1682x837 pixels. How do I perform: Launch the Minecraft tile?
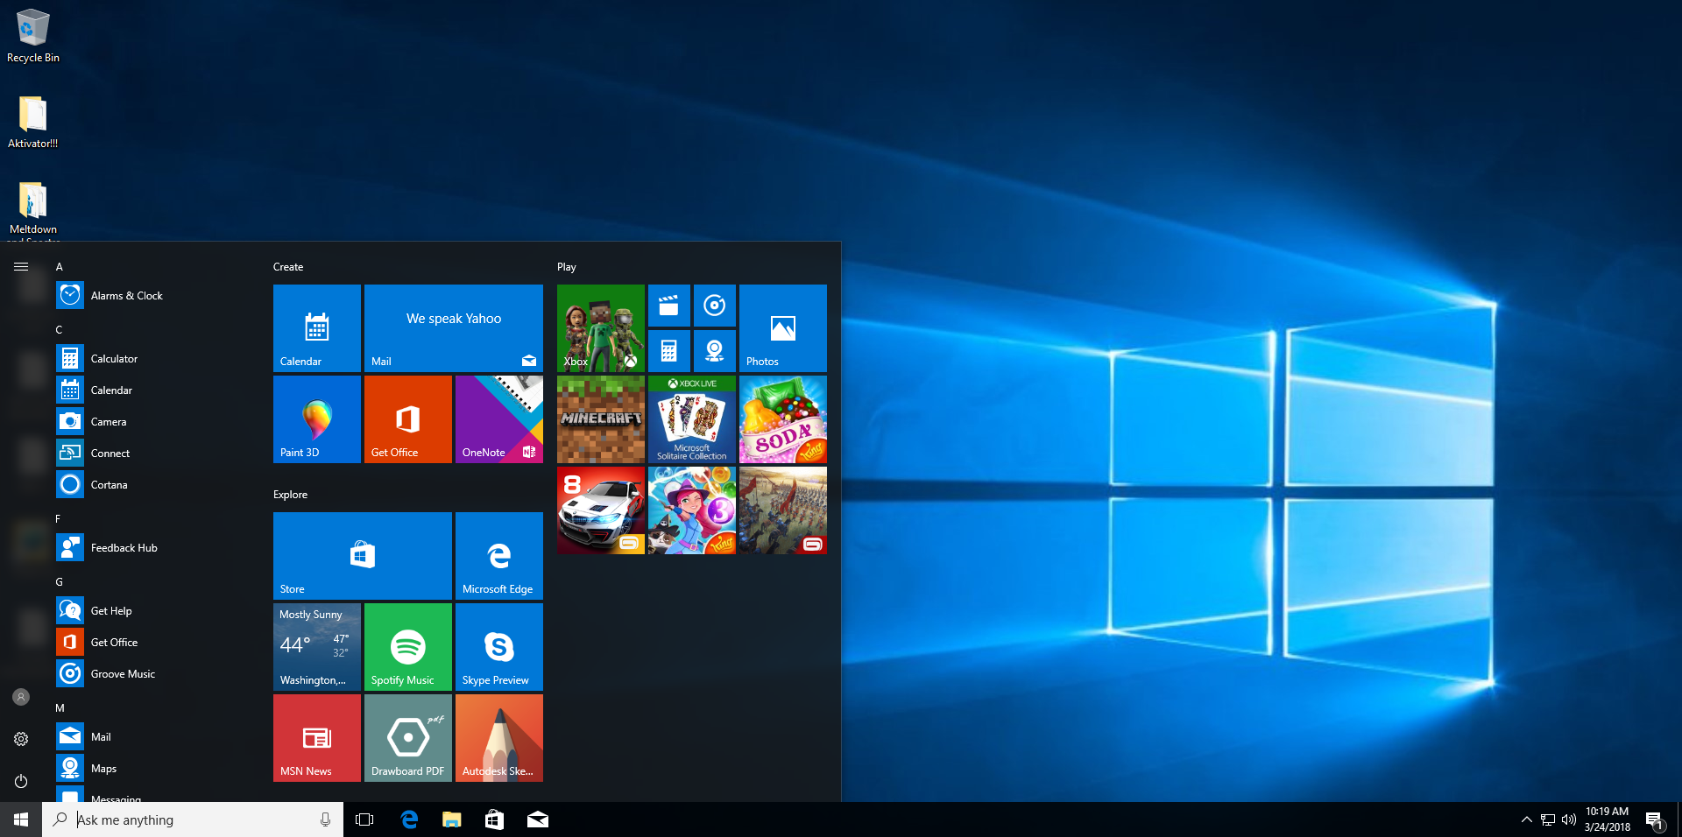point(601,419)
